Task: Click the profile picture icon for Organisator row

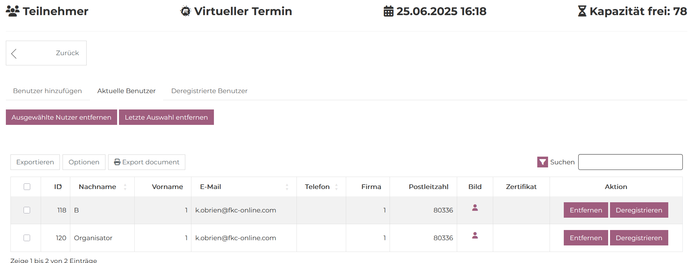Action: pyautogui.click(x=475, y=236)
